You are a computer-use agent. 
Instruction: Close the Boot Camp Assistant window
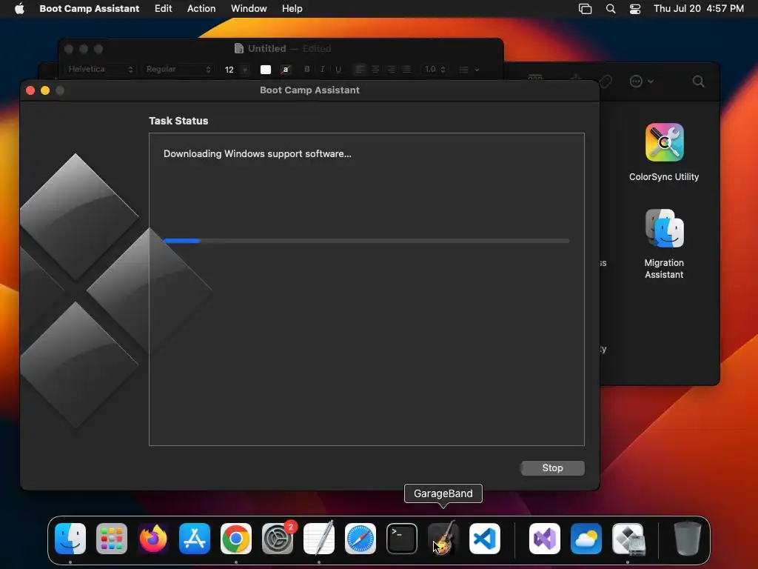(30, 90)
